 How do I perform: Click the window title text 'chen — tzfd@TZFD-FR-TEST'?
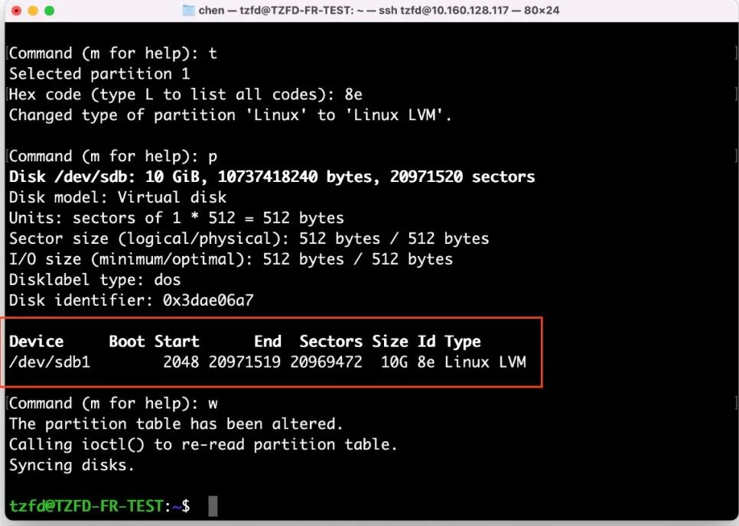[275, 11]
